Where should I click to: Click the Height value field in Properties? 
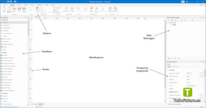[x=194, y=79]
